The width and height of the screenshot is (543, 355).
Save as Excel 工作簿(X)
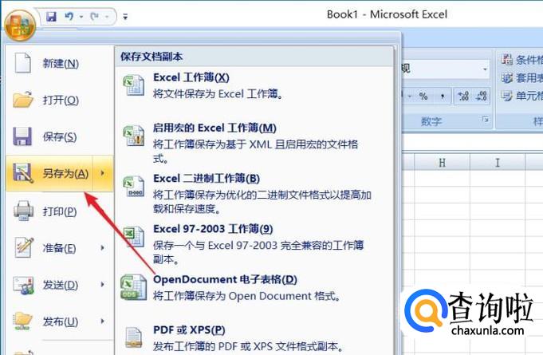pyautogui.click(x=254, y=85)
